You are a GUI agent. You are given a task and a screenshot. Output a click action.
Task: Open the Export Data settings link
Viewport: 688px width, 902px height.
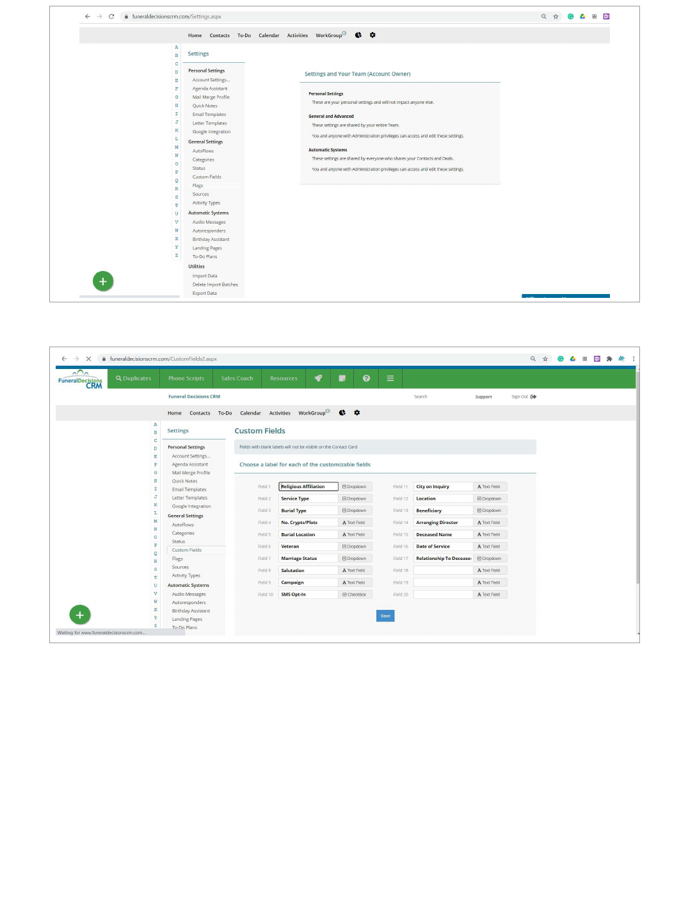click(204, 293)
